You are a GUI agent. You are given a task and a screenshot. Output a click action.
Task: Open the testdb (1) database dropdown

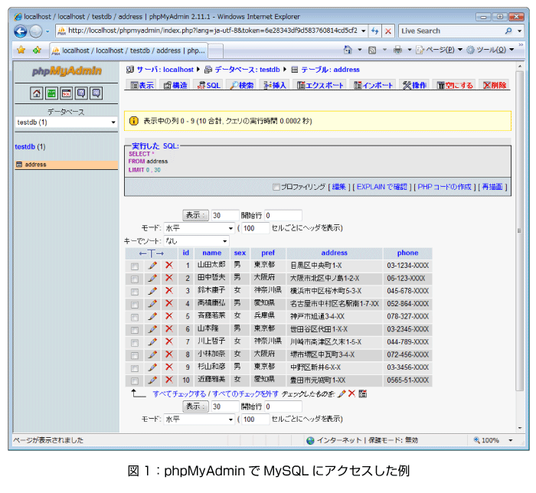[x=66, y=122]
